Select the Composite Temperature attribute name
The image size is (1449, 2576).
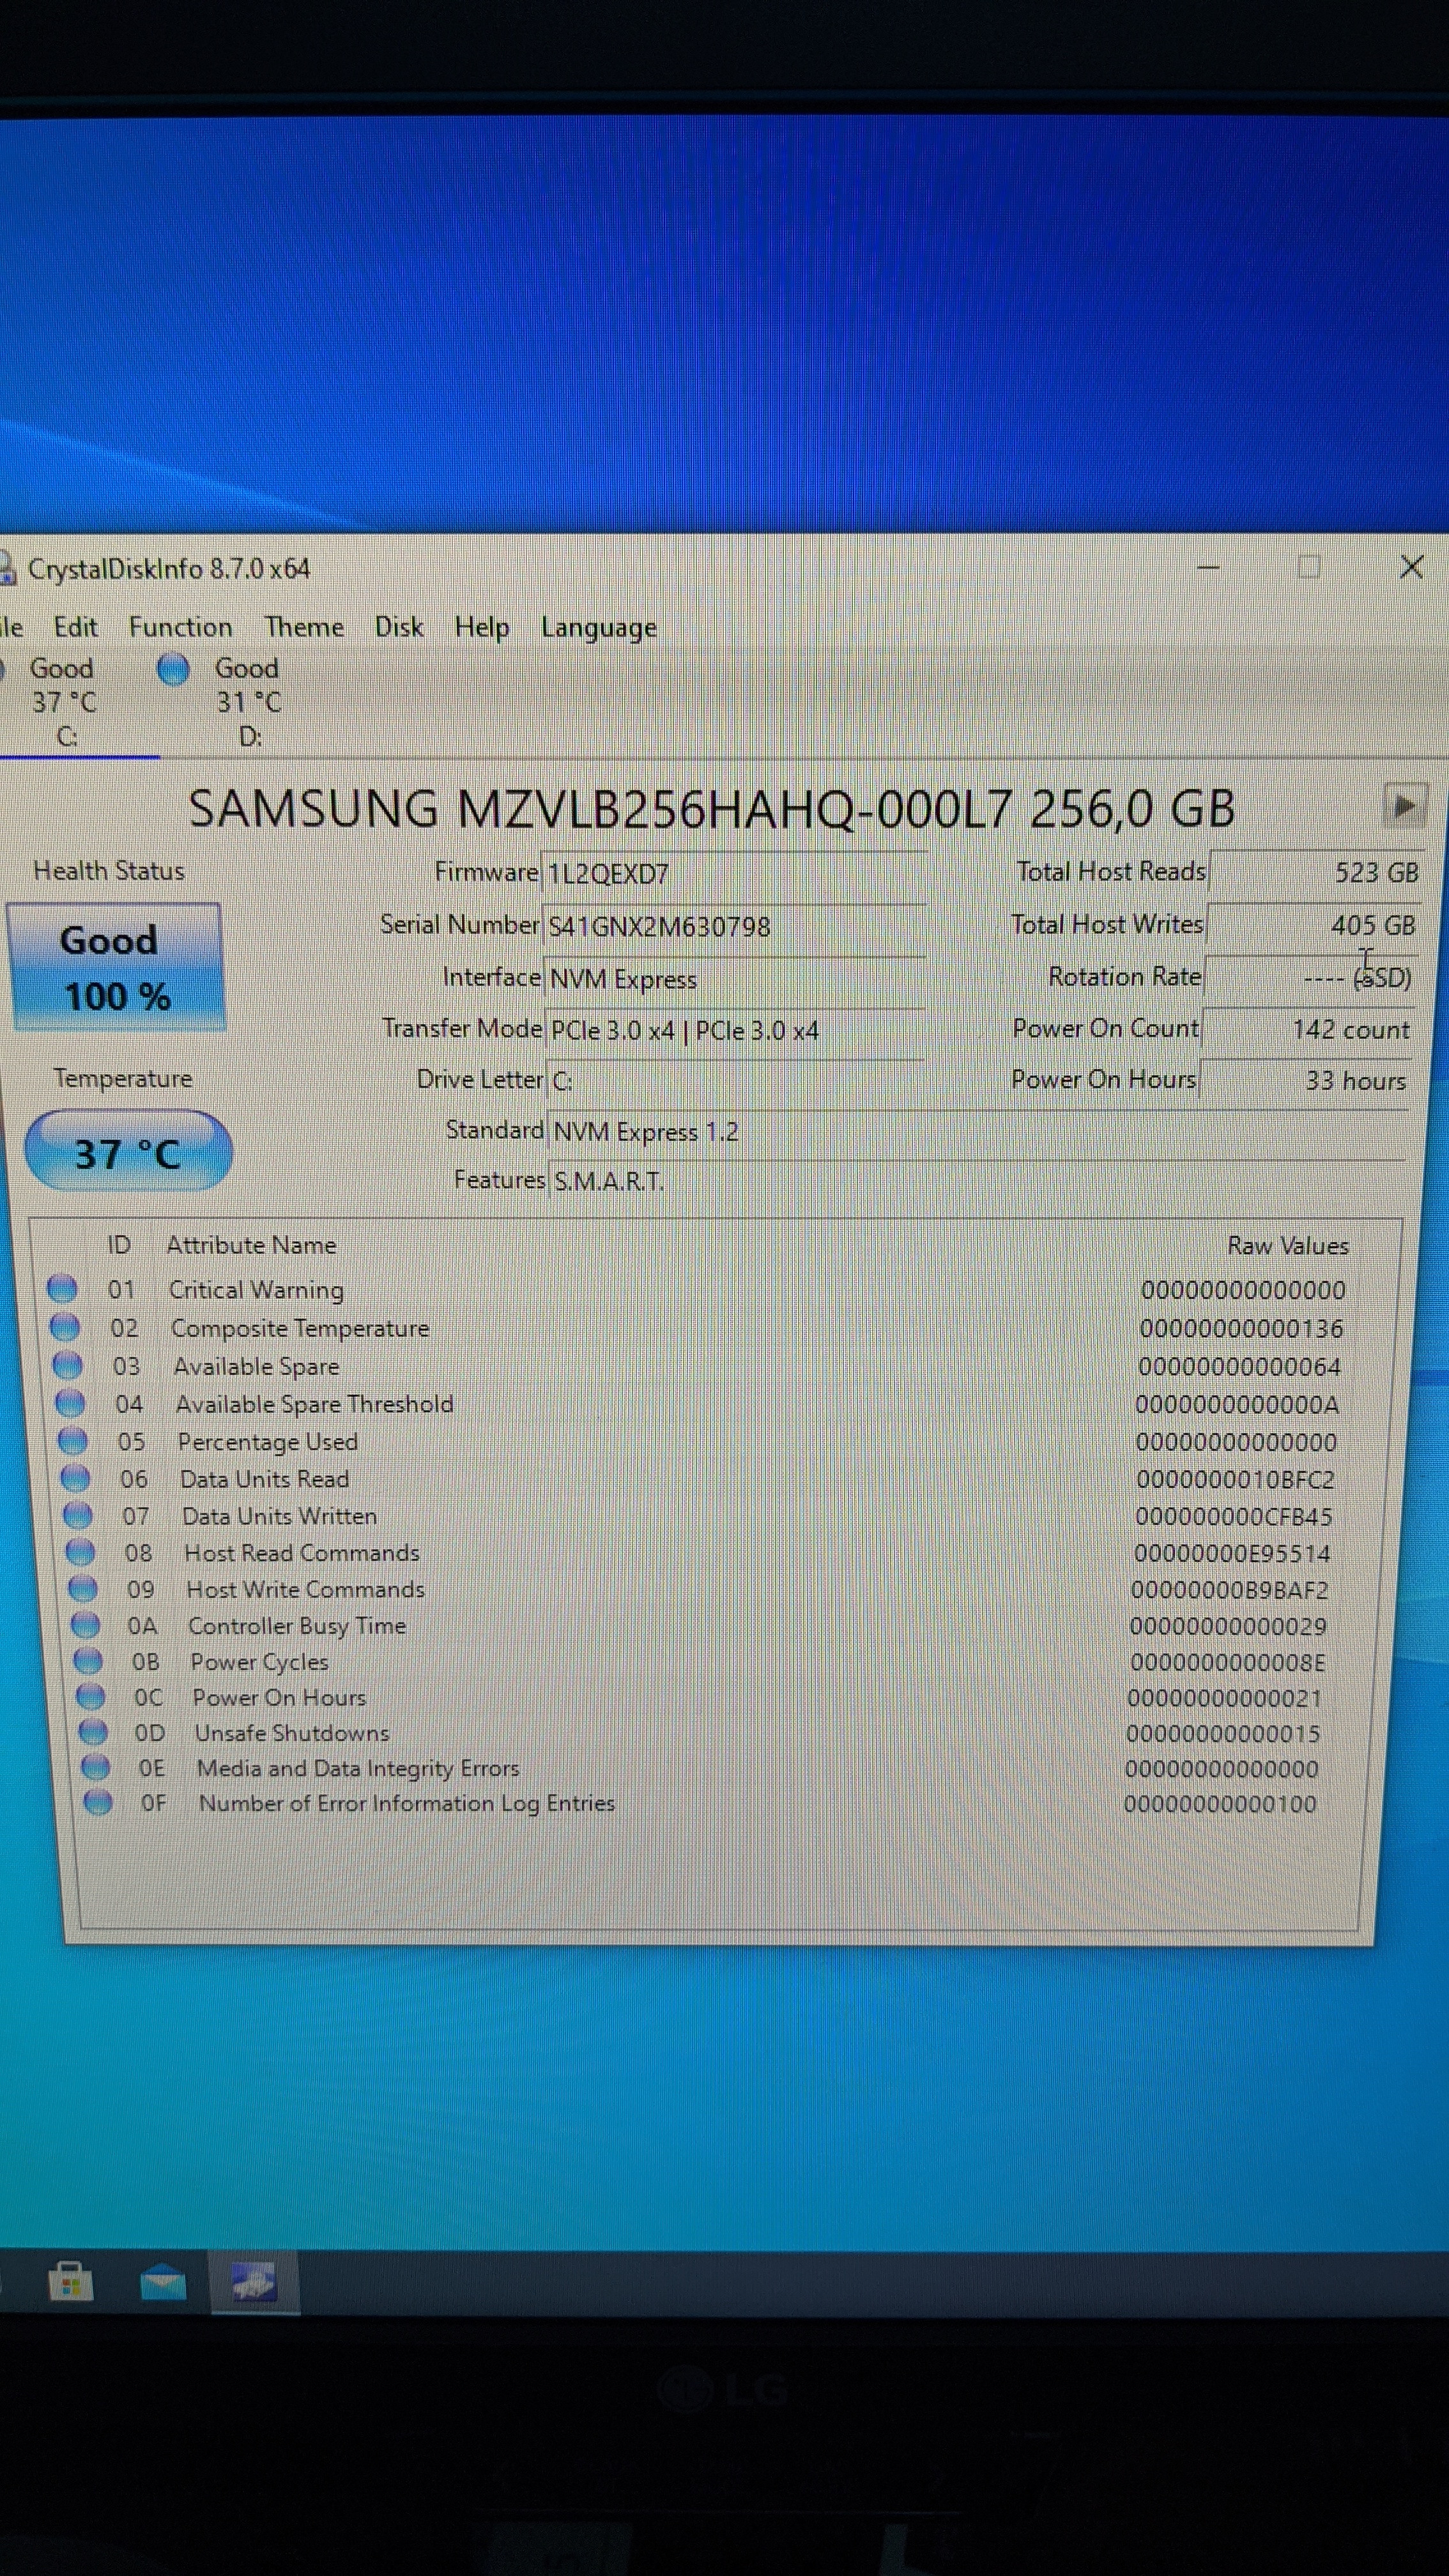[x=300, y=1328]
